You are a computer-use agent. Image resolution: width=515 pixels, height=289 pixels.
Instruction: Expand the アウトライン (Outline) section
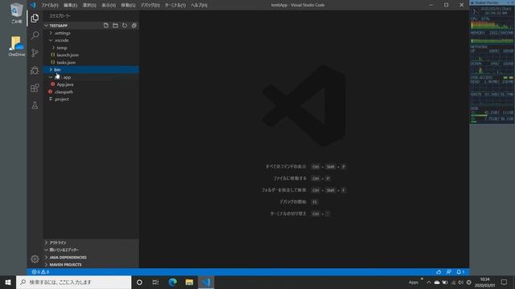pos(91,242)
